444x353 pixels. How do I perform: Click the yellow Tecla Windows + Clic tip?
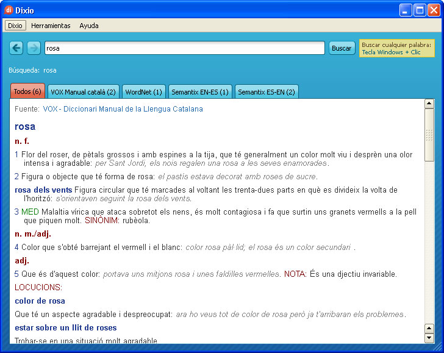[x=396, y=48]
